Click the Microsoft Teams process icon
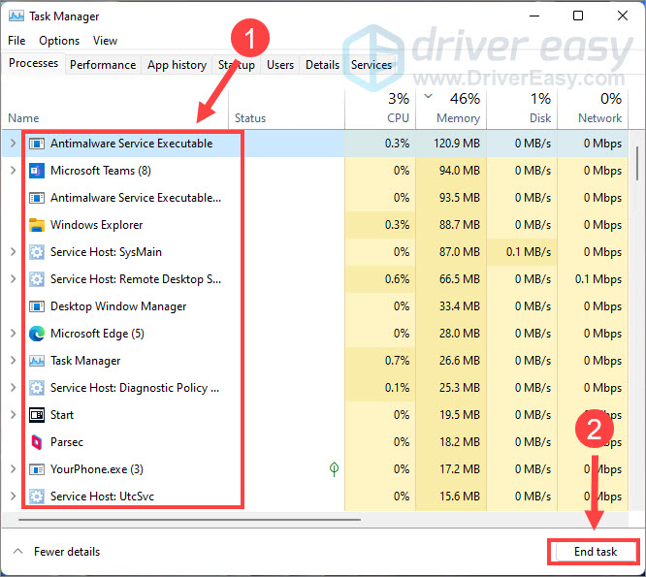646x577 pixels. click(37, 171)
